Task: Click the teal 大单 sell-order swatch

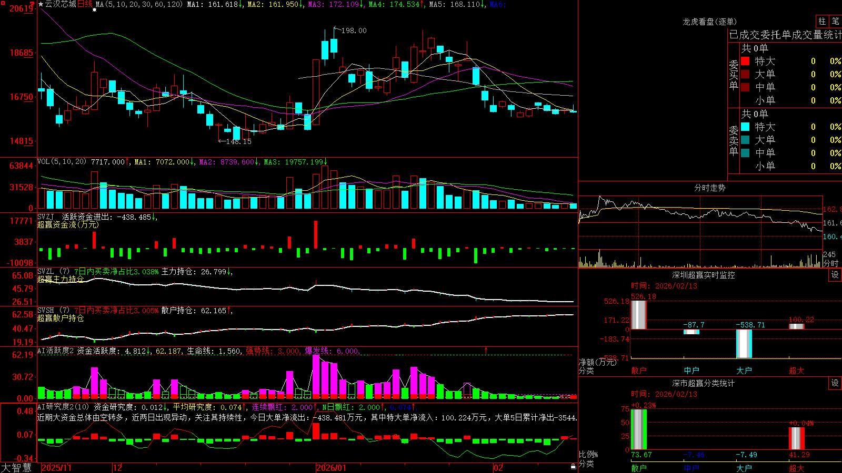Action: coord(745,140)
